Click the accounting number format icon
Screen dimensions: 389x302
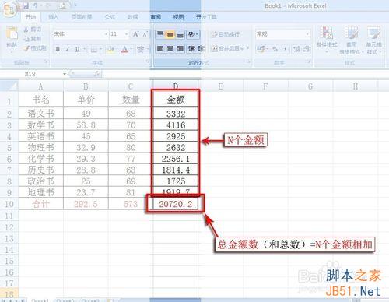[x=261, y=48]
